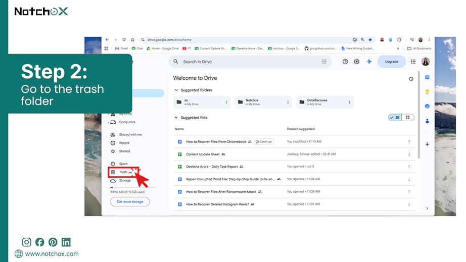Click the Get more storage button
466x262 pixels.
(x=130, y=202)
